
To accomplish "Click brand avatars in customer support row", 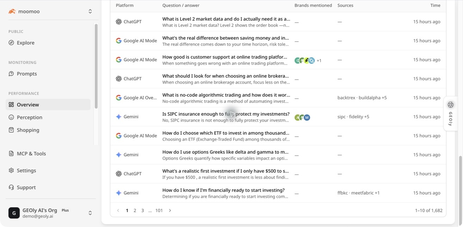I will tap(305, 61).
